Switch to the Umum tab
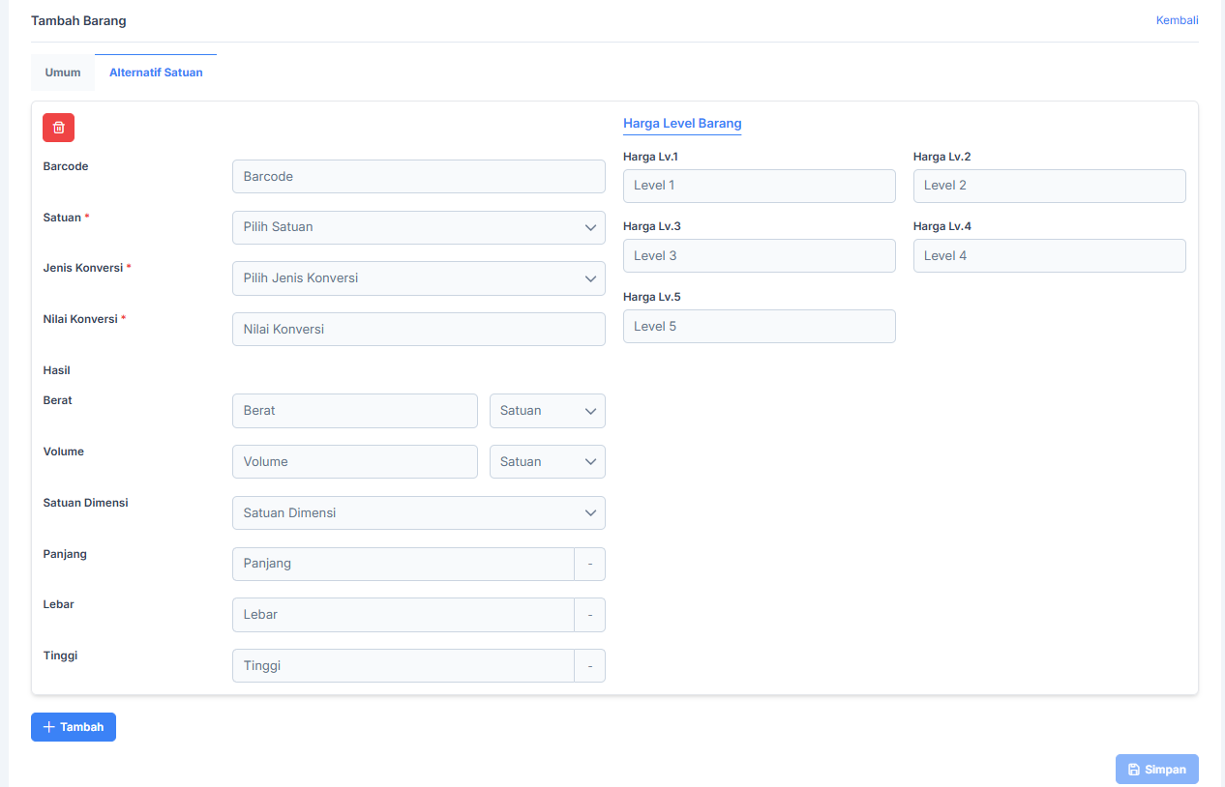The width and height of the screenshot is (1225, 787). click(63, 73)
